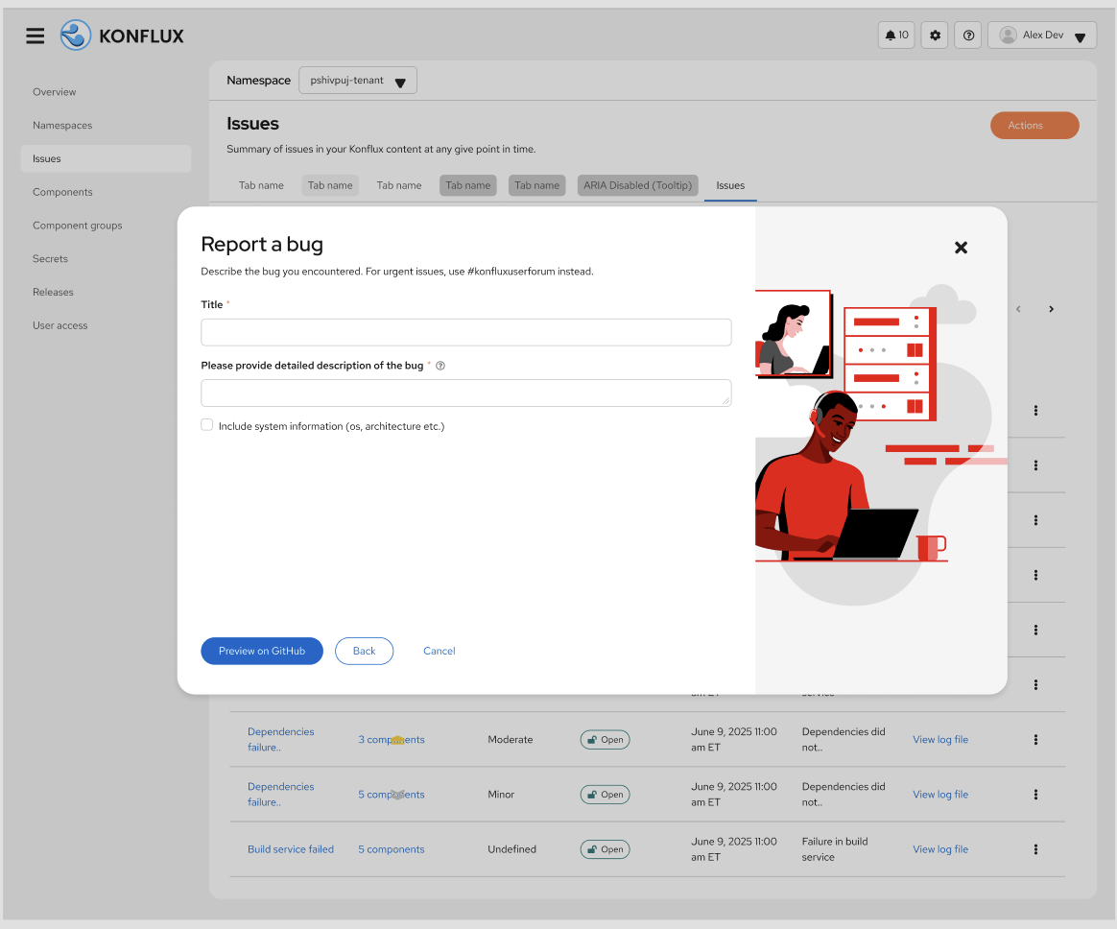Screen dimensions: 1117x929
Task: Click the Preview on GitHub button
Action: click(261, 651)
